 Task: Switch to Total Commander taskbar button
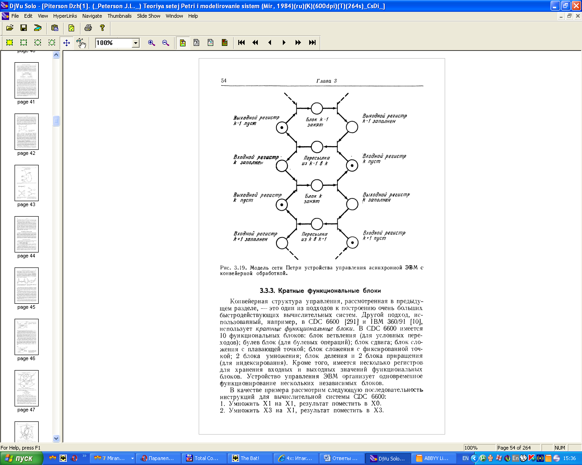click(x=204, y=458)
